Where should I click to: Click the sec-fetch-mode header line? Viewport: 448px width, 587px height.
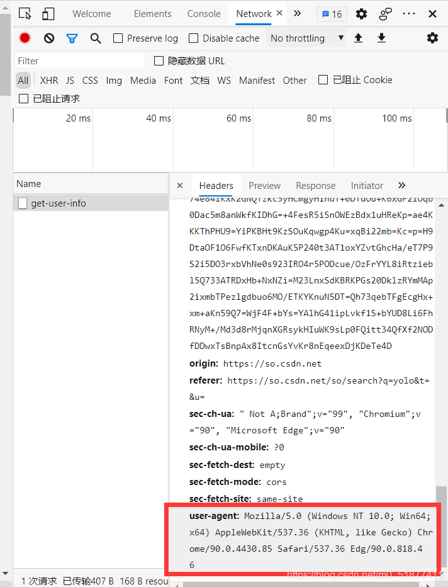[x=238, y=482]
